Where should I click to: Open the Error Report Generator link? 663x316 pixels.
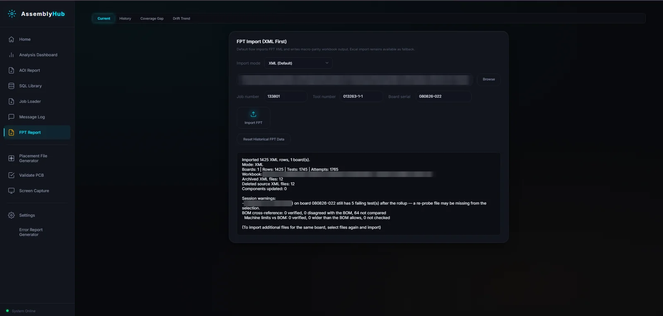31,232
